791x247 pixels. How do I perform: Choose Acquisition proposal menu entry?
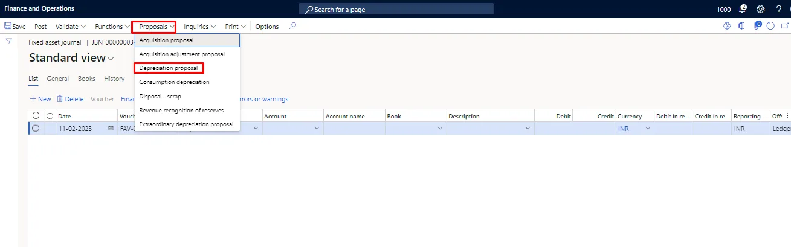[x=187, y=40]
